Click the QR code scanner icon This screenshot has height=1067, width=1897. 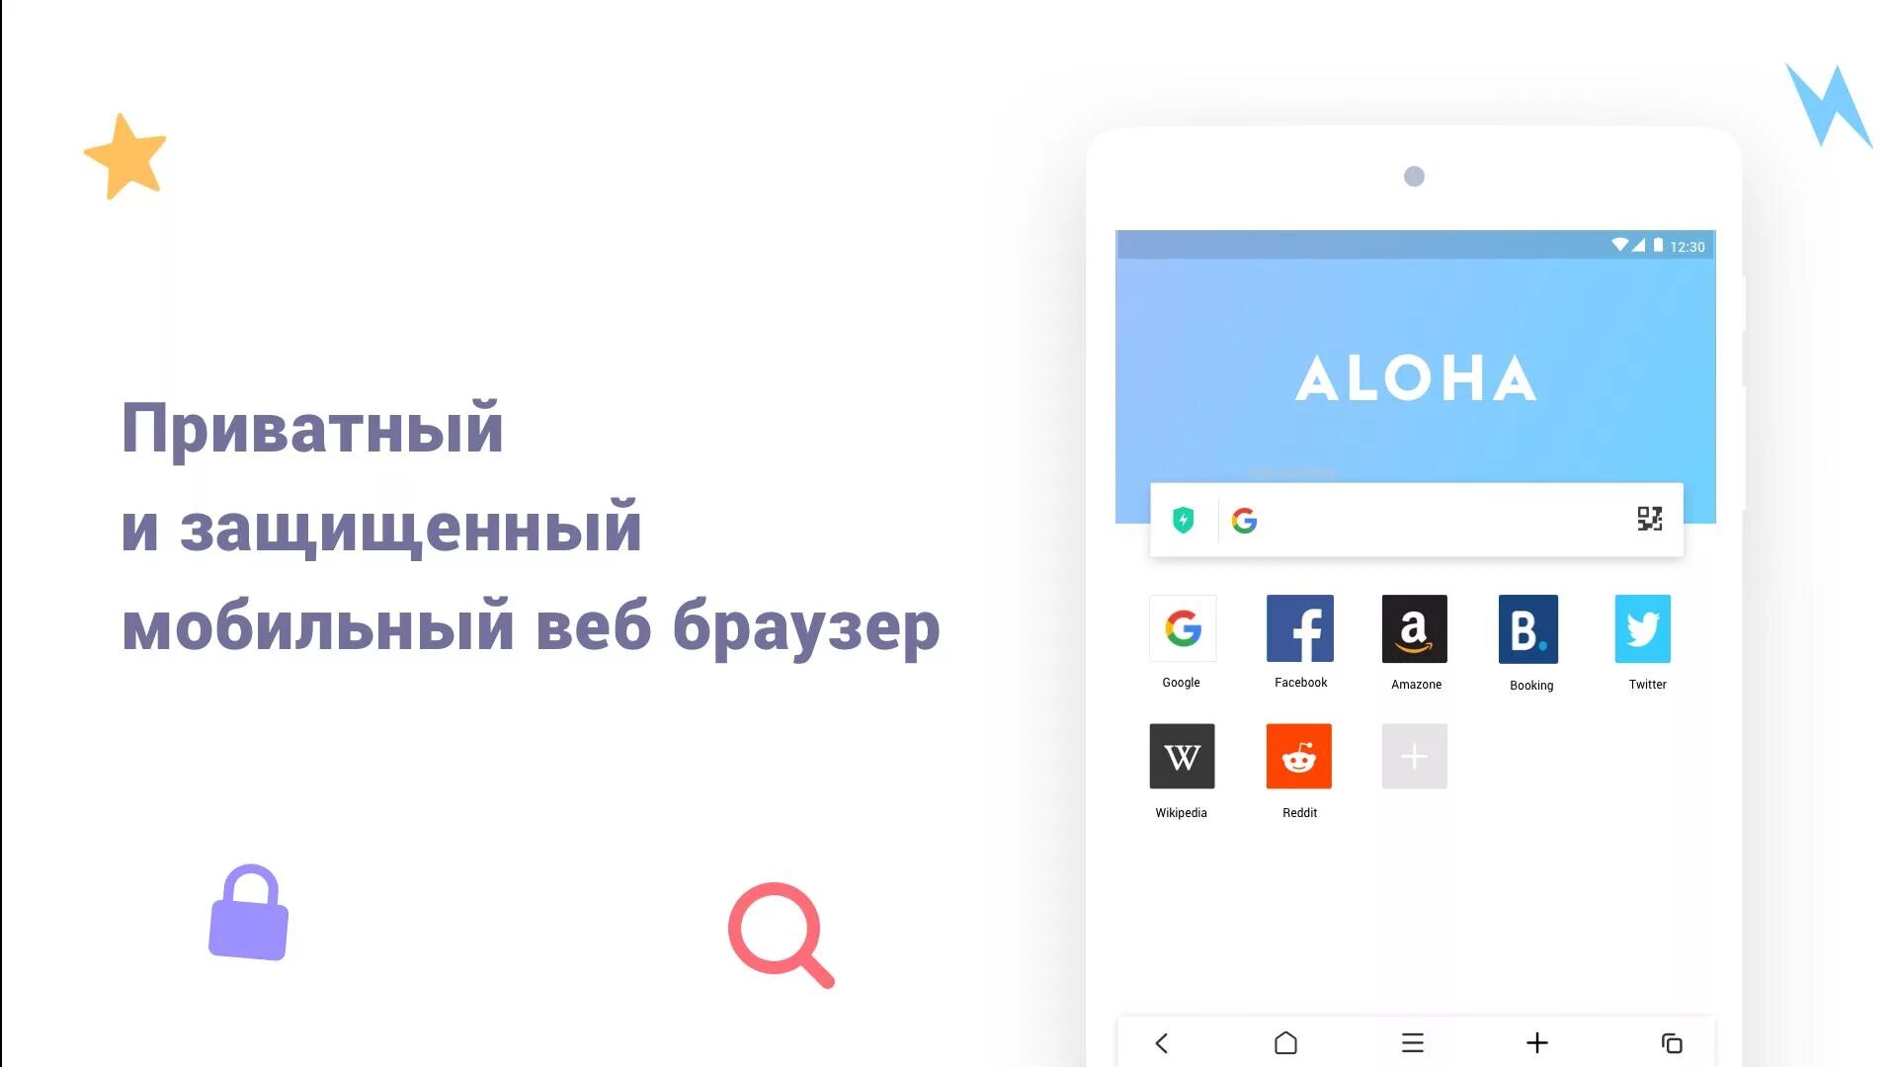click(x=1648, y=519)
